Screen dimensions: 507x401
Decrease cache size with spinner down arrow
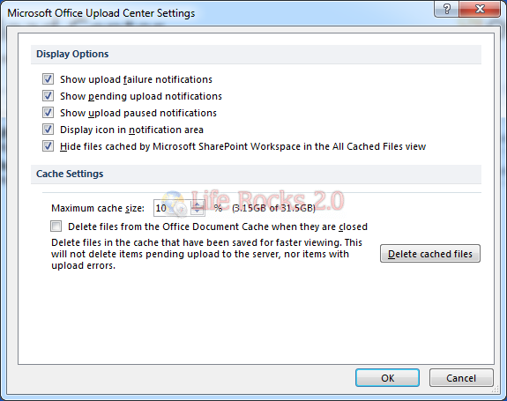click(198, 212)
